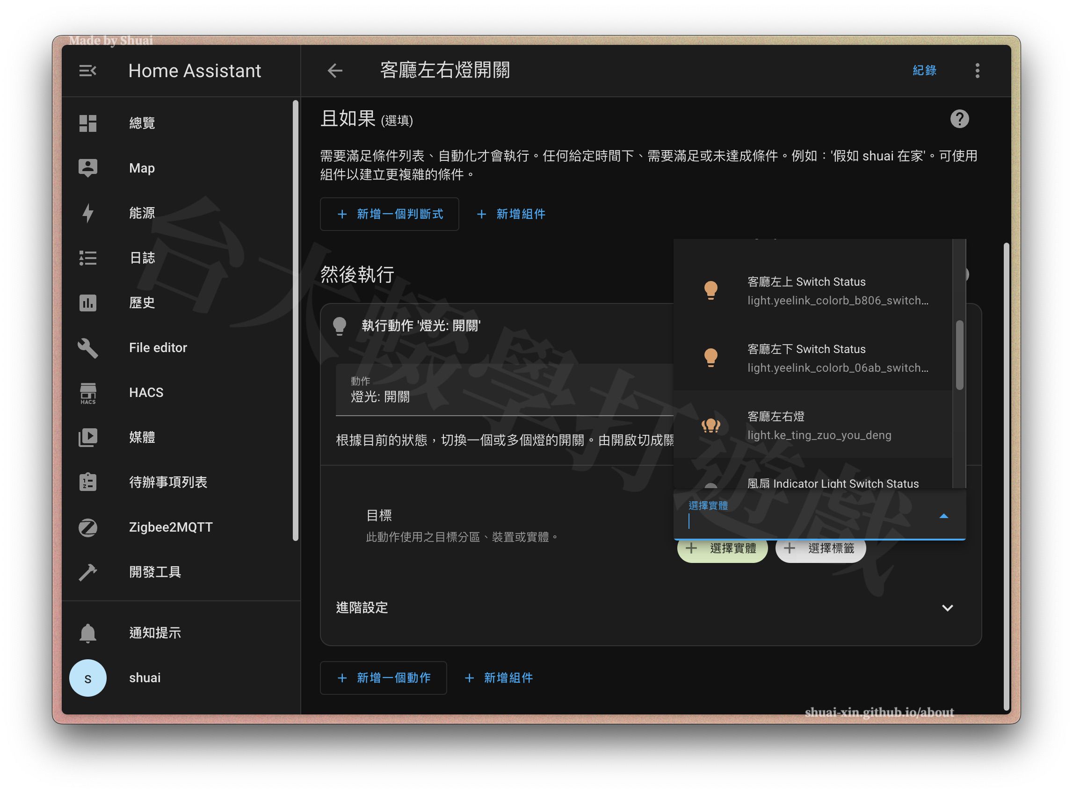Click 新增組件 under the actions section

coord(499,678)
